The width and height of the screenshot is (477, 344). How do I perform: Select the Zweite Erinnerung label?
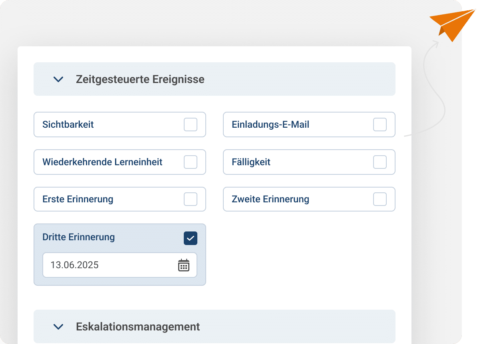click(270, 200)
